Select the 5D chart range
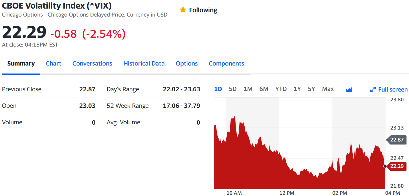 pos(233,89)
